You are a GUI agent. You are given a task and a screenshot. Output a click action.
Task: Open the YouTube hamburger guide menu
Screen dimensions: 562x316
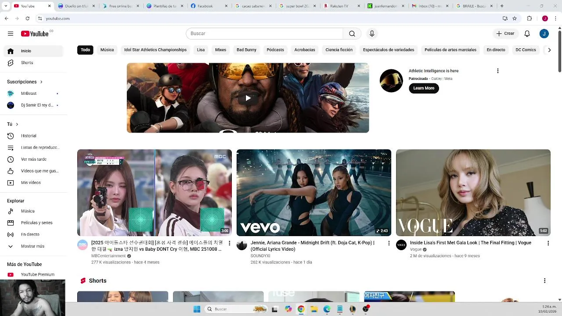tap(11, 34)
